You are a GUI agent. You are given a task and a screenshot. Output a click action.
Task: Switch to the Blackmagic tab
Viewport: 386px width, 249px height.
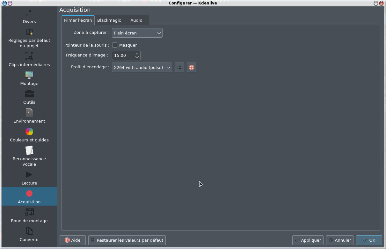tap(109, 20)
